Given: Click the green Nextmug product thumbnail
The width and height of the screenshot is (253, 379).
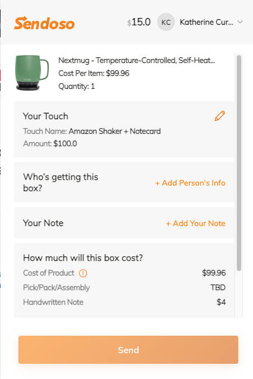Looking at the screenshot, I should pyautogui.click(x=32, y=73).
